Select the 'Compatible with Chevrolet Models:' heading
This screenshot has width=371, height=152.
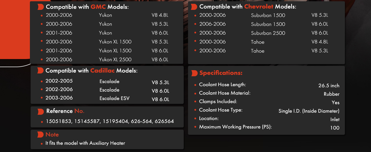tap(248, 7)
